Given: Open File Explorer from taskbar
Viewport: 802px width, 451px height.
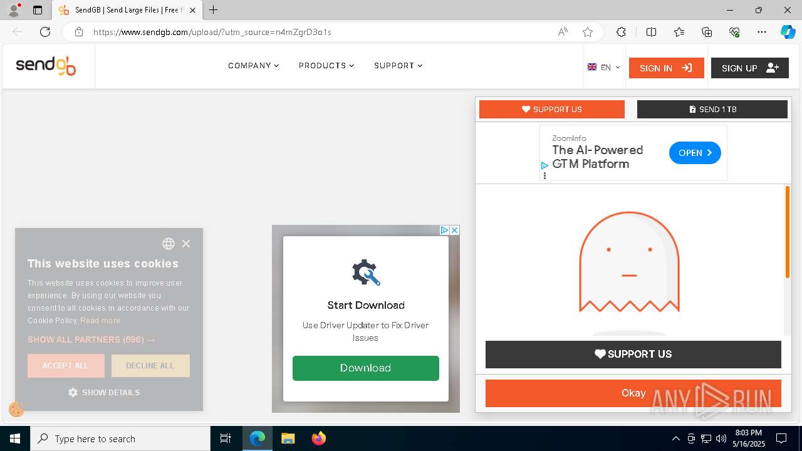Looking at the screenshot, I should click(288, 438).
